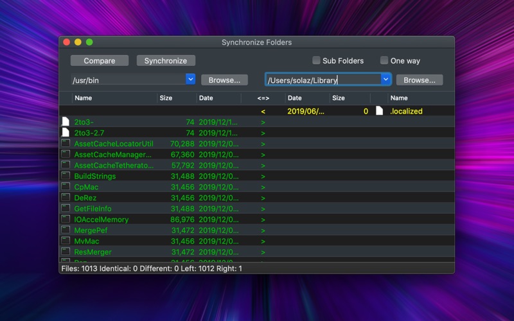Click the Synchronize button
This screenshot has height=321, width=514.
coord(166,60)
